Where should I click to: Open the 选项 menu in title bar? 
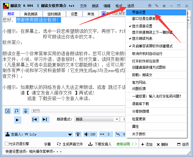point(131,6)
